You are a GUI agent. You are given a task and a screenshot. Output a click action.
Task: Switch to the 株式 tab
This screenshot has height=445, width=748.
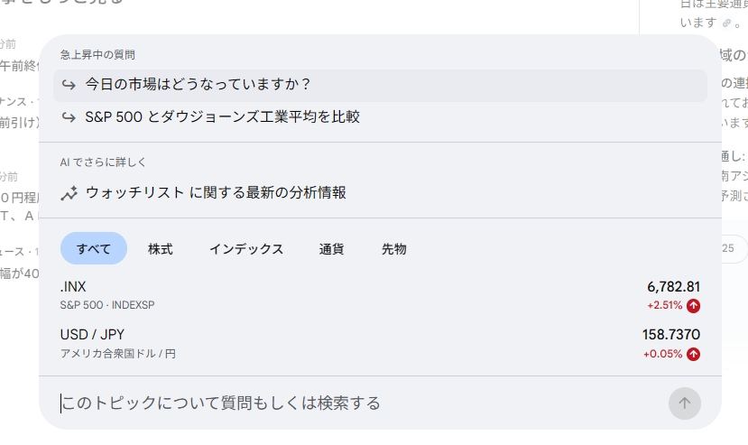(161, 249)
